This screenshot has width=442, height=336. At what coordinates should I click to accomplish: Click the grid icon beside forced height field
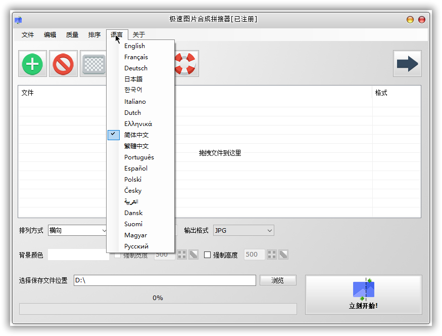click(272, 255)
